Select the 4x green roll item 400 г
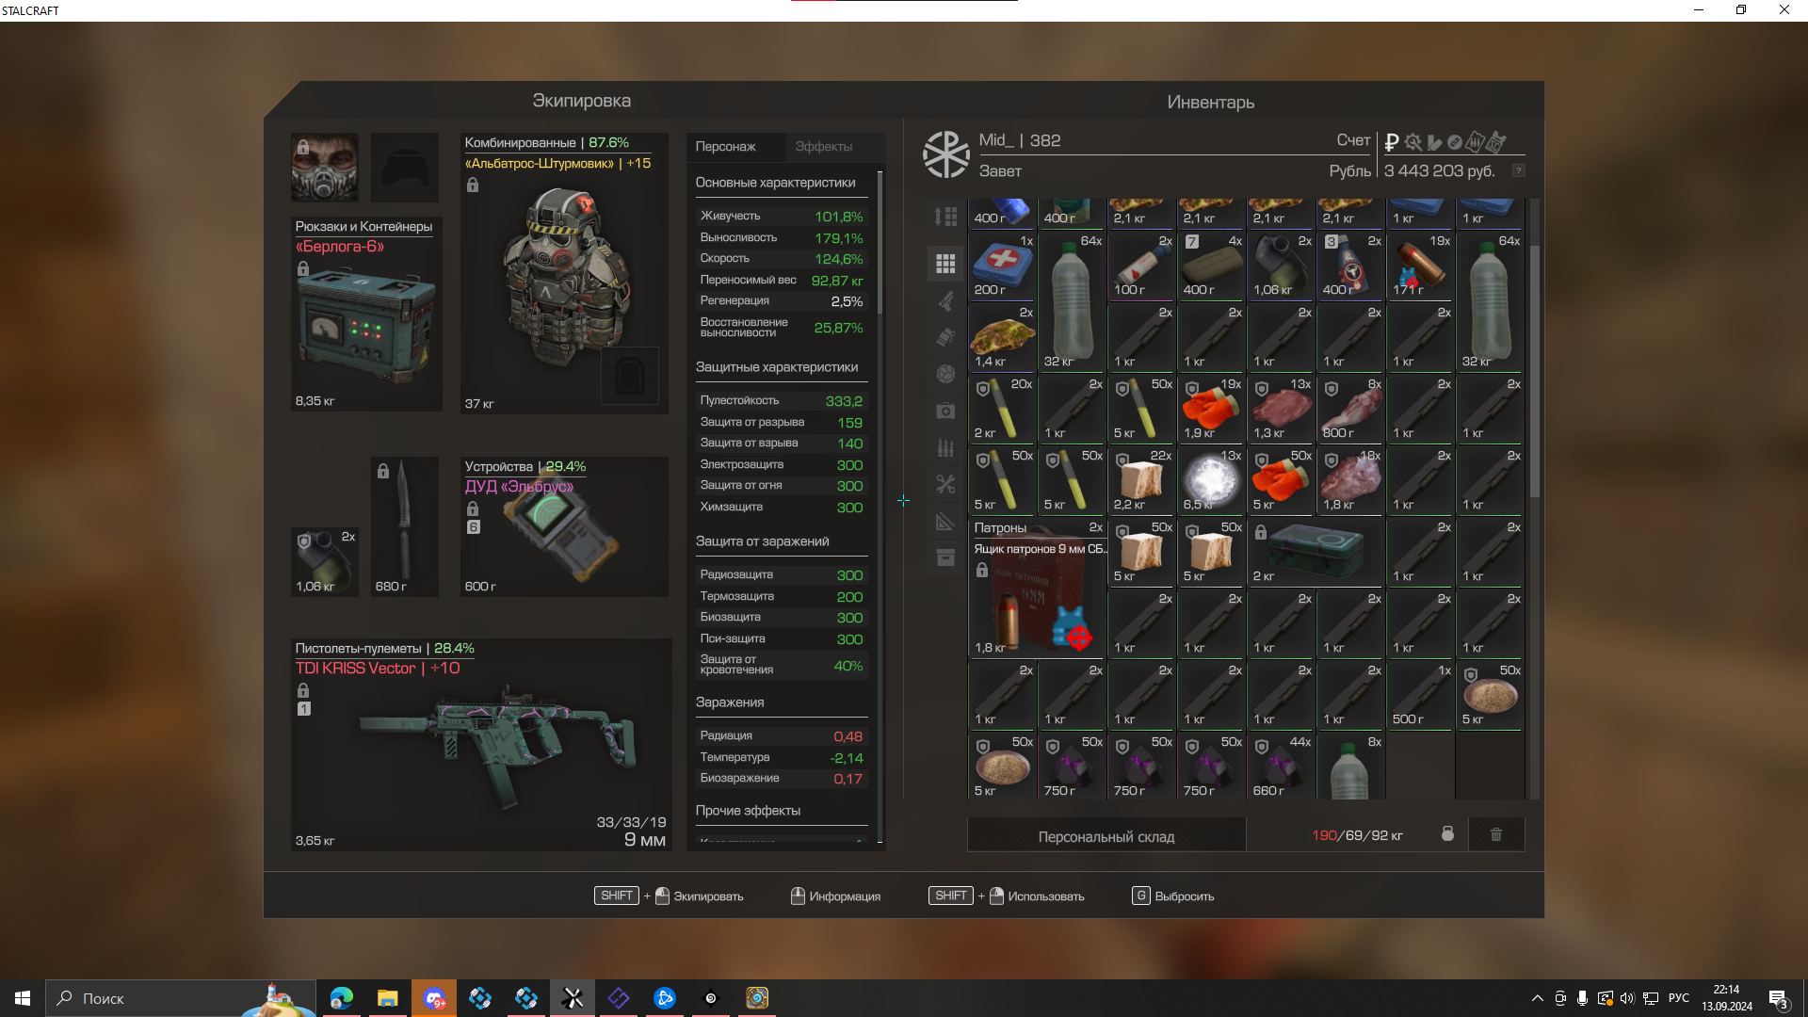The image size is (1808, 1017). [1212, 266]
